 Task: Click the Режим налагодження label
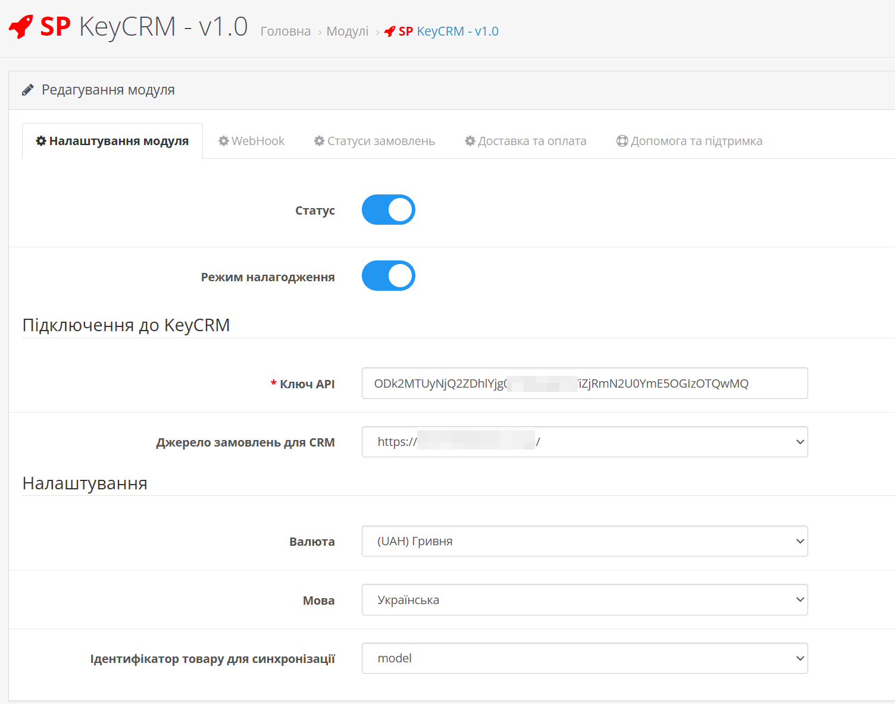(268, 277)
